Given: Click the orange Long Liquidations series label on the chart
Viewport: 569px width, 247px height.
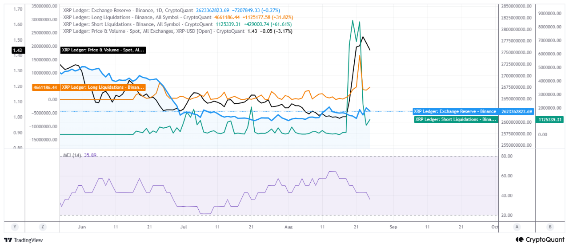Looking at the screenshot, I should click(103, 87).
